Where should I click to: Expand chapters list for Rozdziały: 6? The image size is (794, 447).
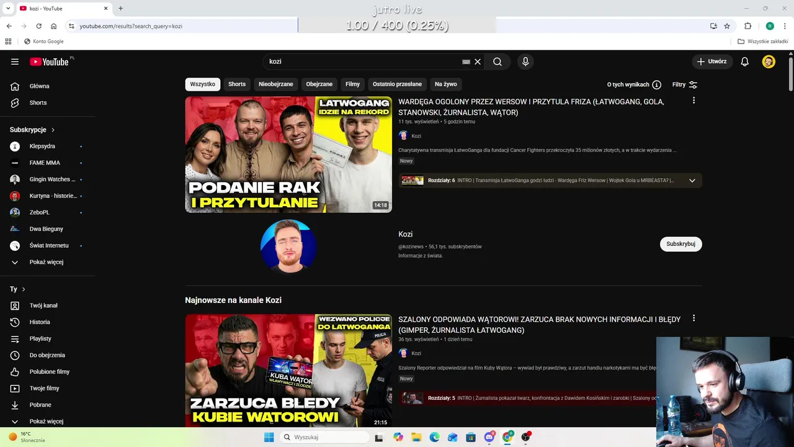click(x=692, y=181)
